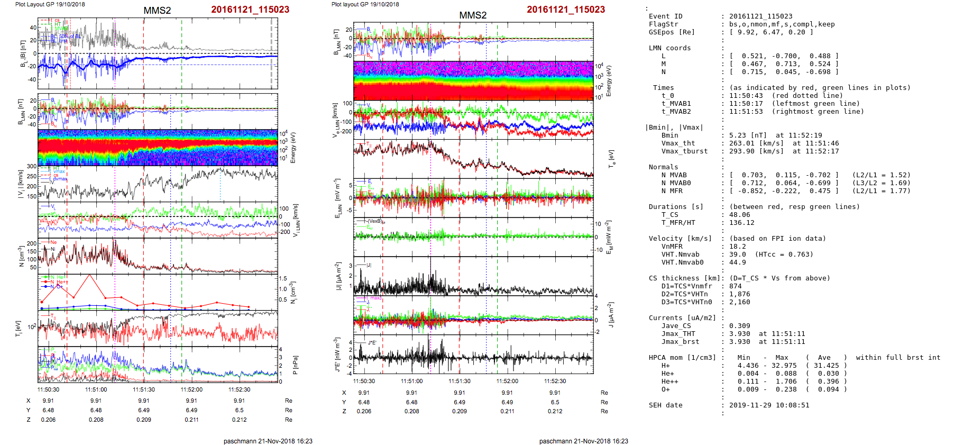Click the red 20161121_115023 title on right plot

[x=565, y=10]
